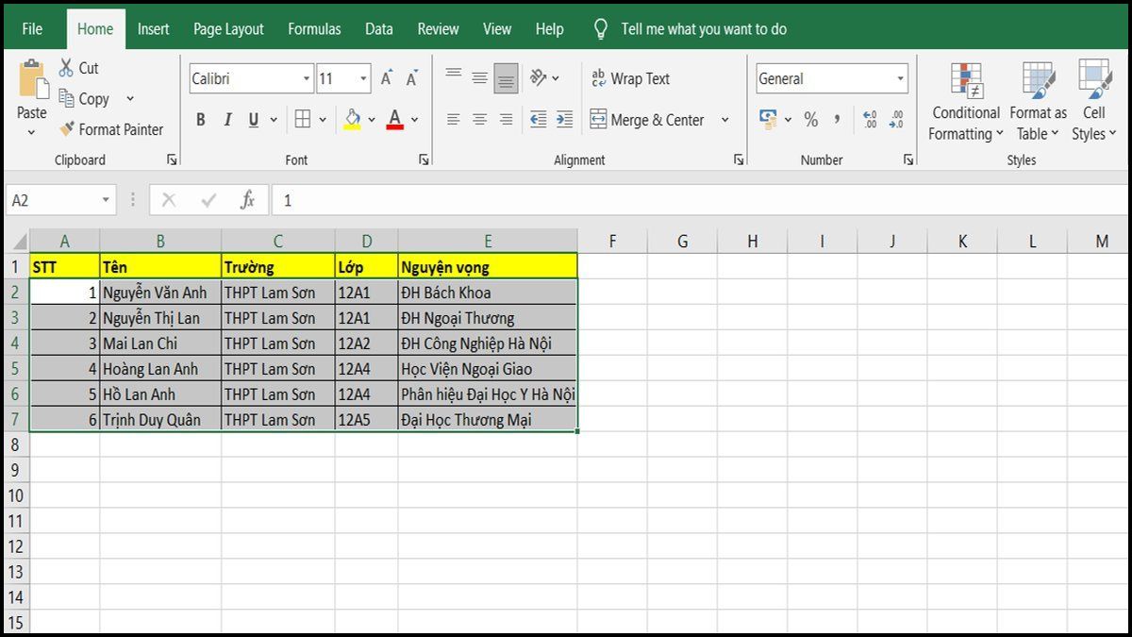Switch to the Data tab
Screen dimensions: 1132x637
[x=379, y=29]
